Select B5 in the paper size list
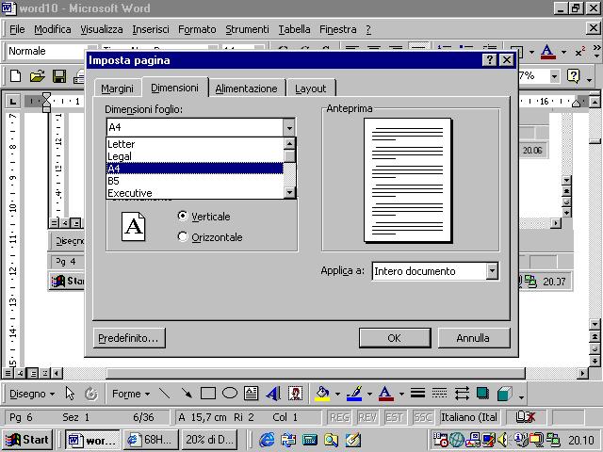This screenshot has width=603, height=452. [195, 181]
